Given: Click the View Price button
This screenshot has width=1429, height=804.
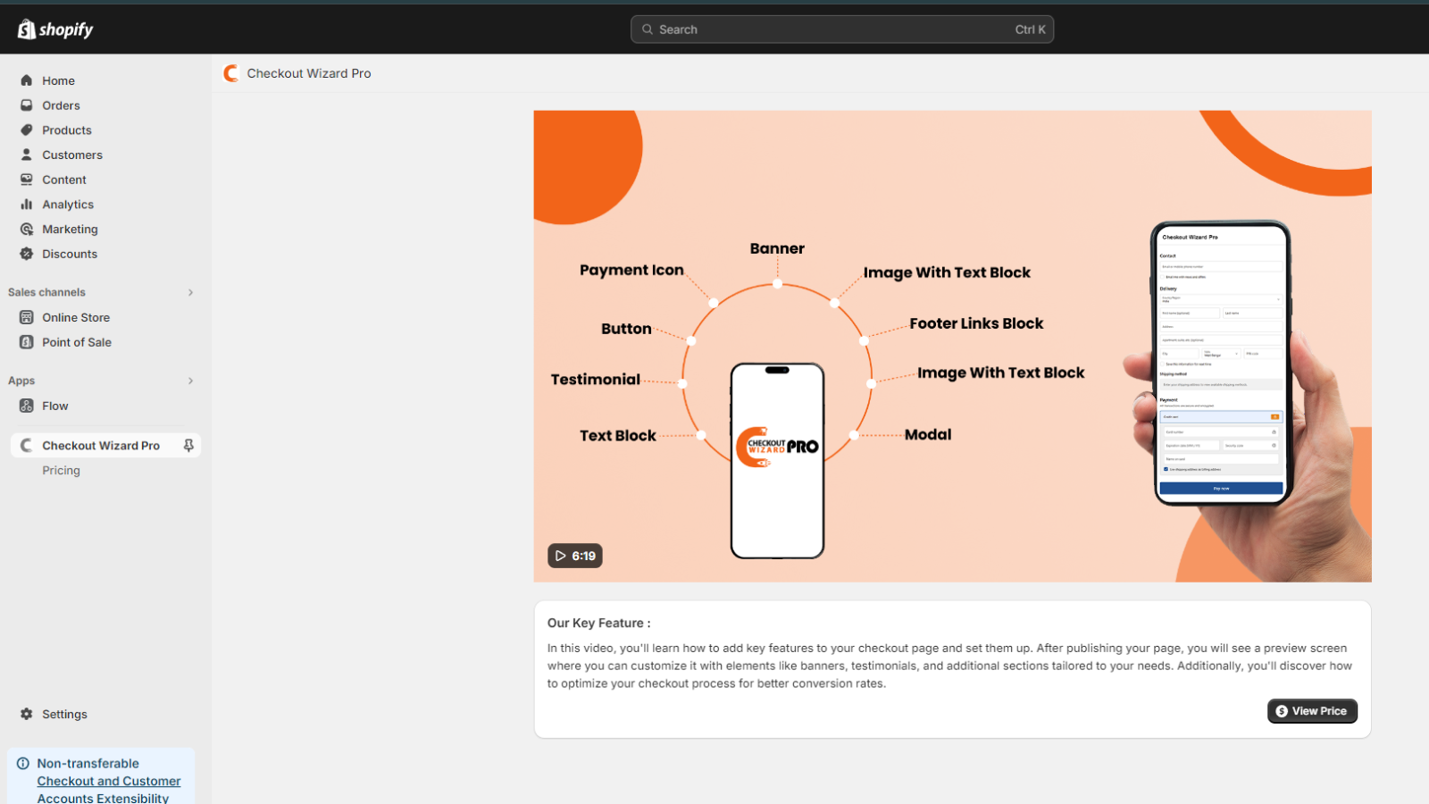Looking at the screenshot, I should [x=1312, y=711].
